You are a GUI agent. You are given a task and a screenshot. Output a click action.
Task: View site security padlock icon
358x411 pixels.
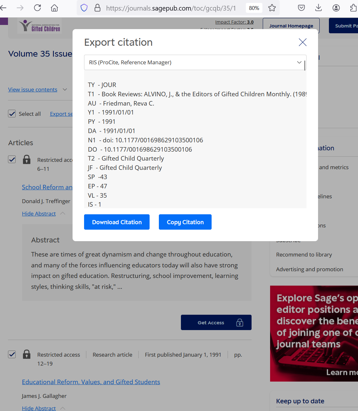97,8
